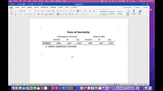The height and width of the screenshot is (91, 163).
Task: Click the language English (Philippines) status
Action: coord(35,85)
